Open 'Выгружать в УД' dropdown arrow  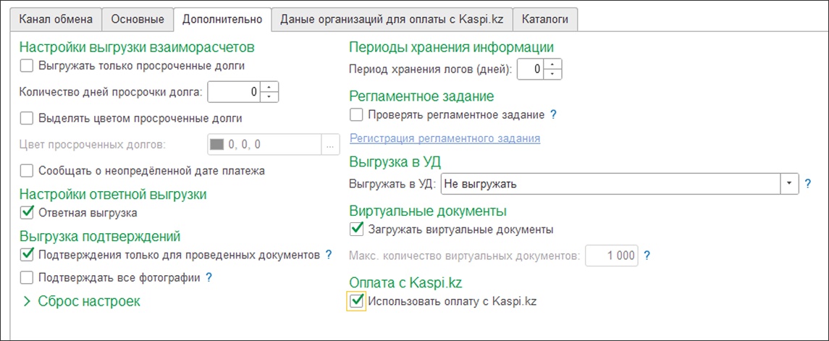pos(788,184)
